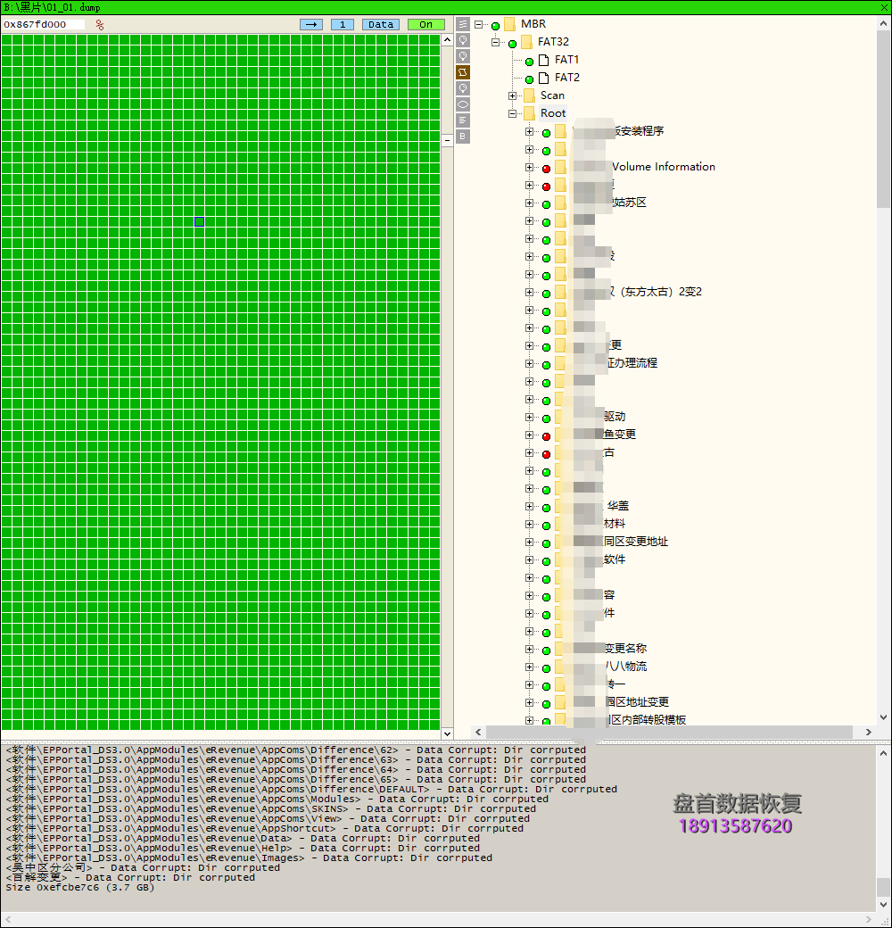Expand the Scan folder node
This screenshot has height=928, width=892.
[x=513, y=95]
